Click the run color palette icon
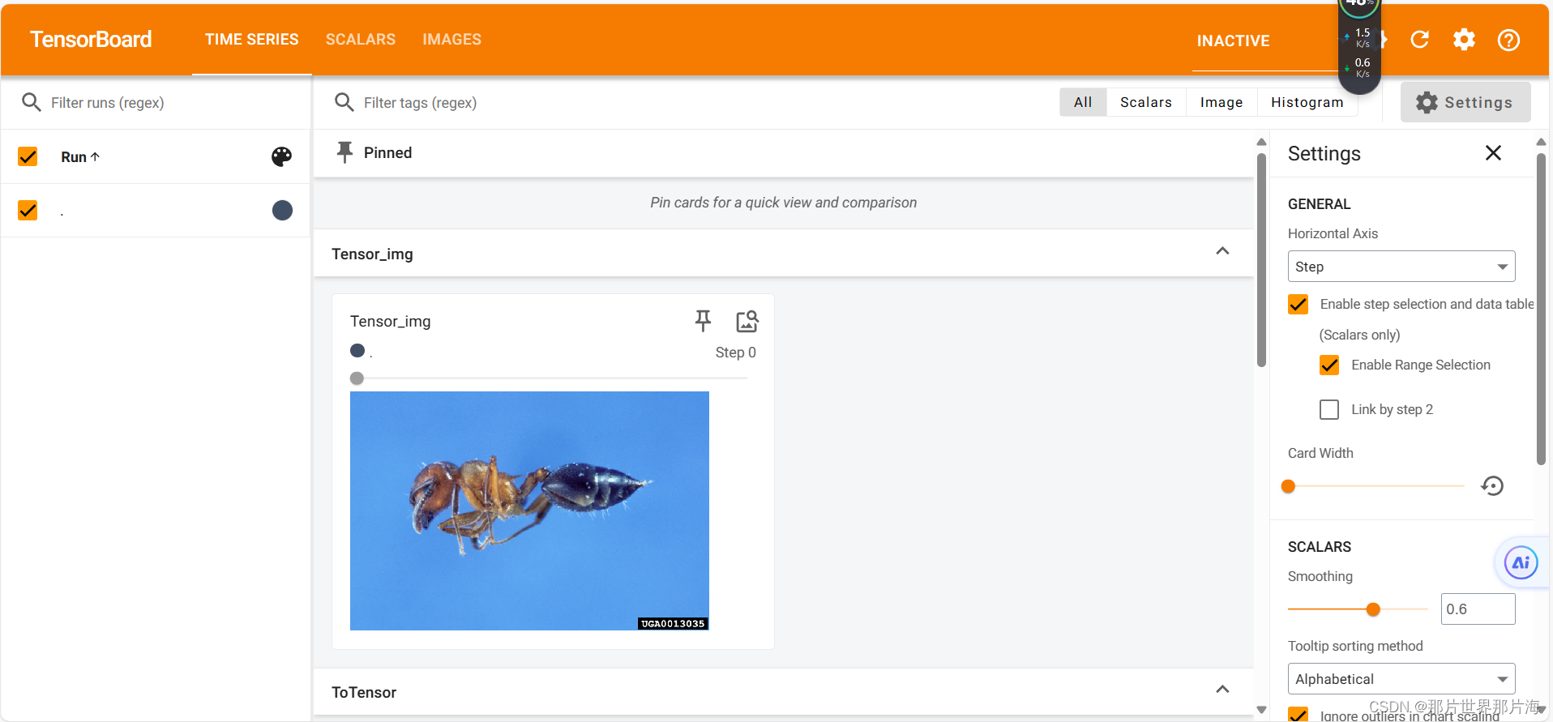 click(281, 156)
